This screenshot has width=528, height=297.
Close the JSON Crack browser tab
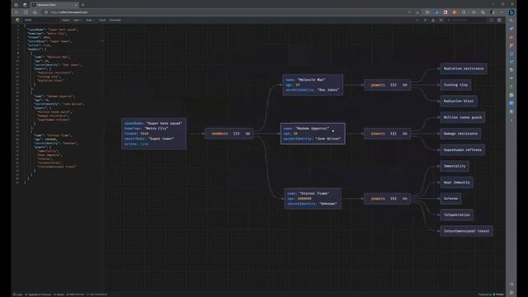pos(76,5)
